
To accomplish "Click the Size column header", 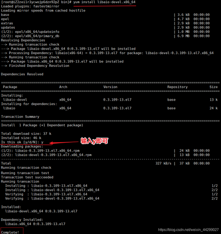I will coord(213,87).
